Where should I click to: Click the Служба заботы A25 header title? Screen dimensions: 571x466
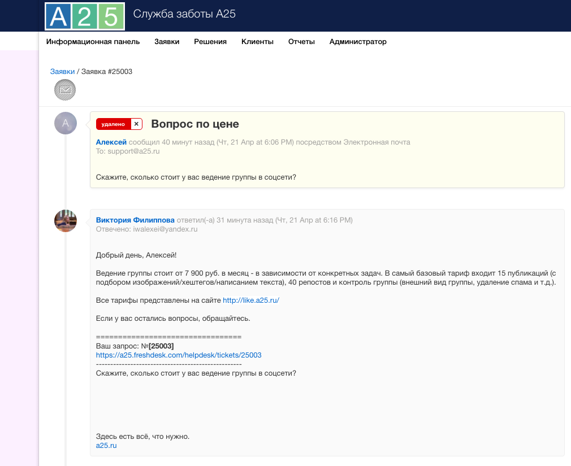184,14
